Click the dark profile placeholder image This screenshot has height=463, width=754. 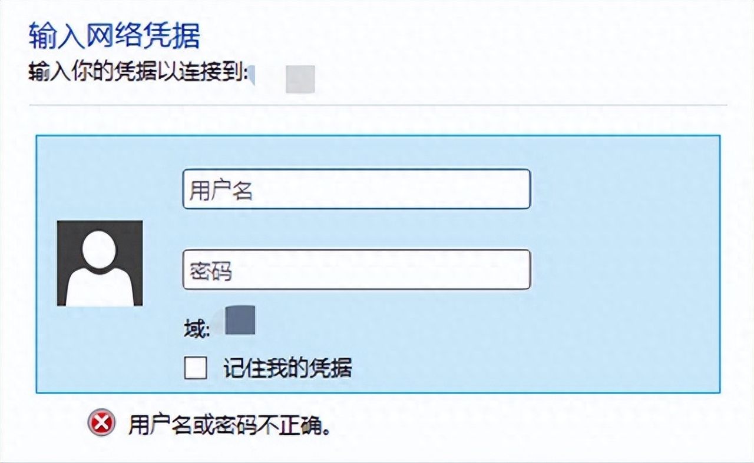pos(98,264)
